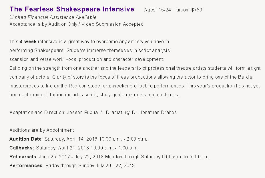
Task: Click Dramaturg: Dr. Jonathan Drahos
Action: click(141, 113)
